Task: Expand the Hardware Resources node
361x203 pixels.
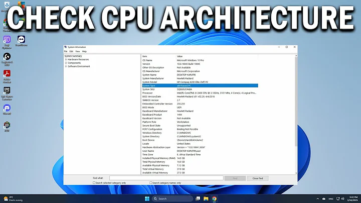Action: pos(66,59)
